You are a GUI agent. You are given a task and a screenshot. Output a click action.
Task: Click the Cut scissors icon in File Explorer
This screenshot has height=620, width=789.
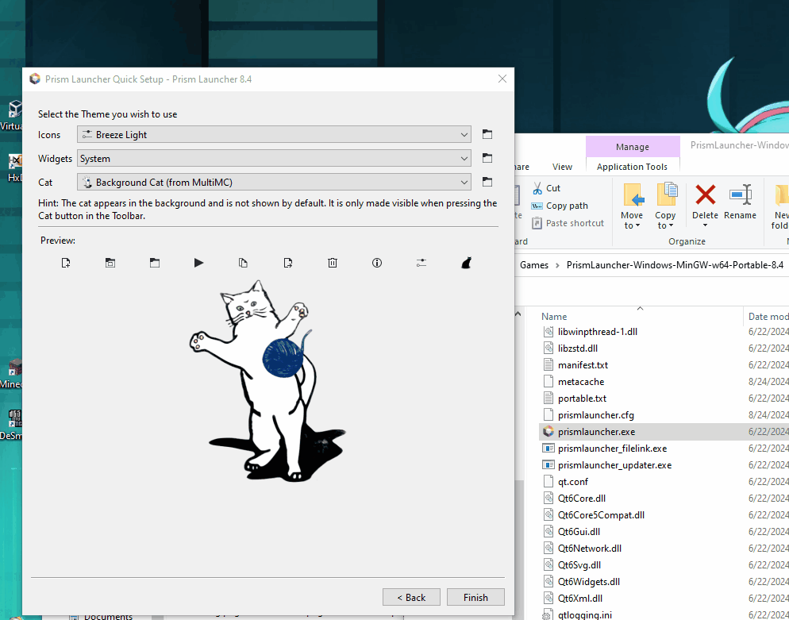(x=537, y=188)
